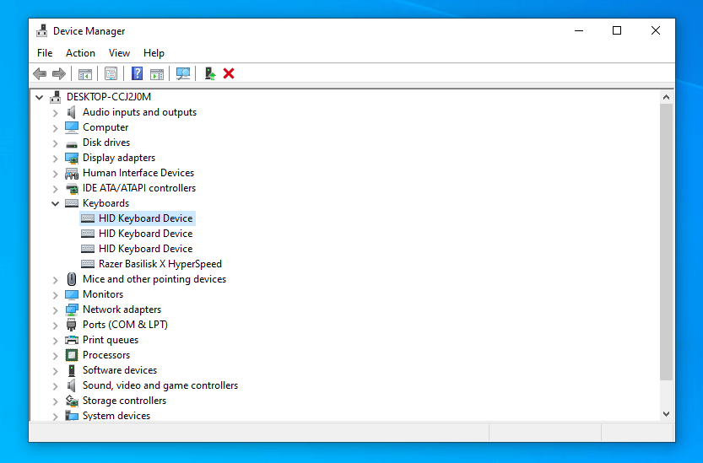
Task: Click Human Interface Devices icon
Action: point(72,173)
